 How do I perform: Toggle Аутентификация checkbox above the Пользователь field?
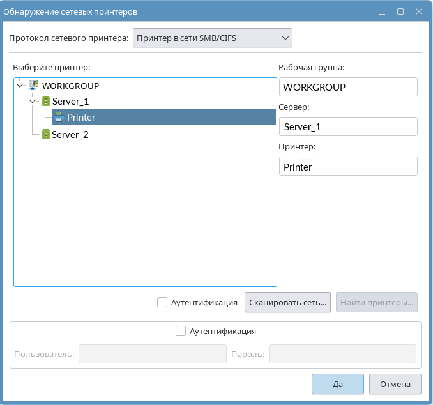click(x=181, y=331)
